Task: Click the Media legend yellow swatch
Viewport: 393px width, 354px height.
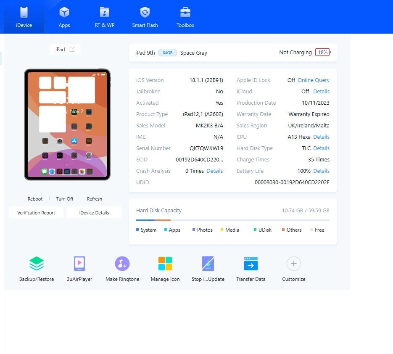Action: pos(222,230)
